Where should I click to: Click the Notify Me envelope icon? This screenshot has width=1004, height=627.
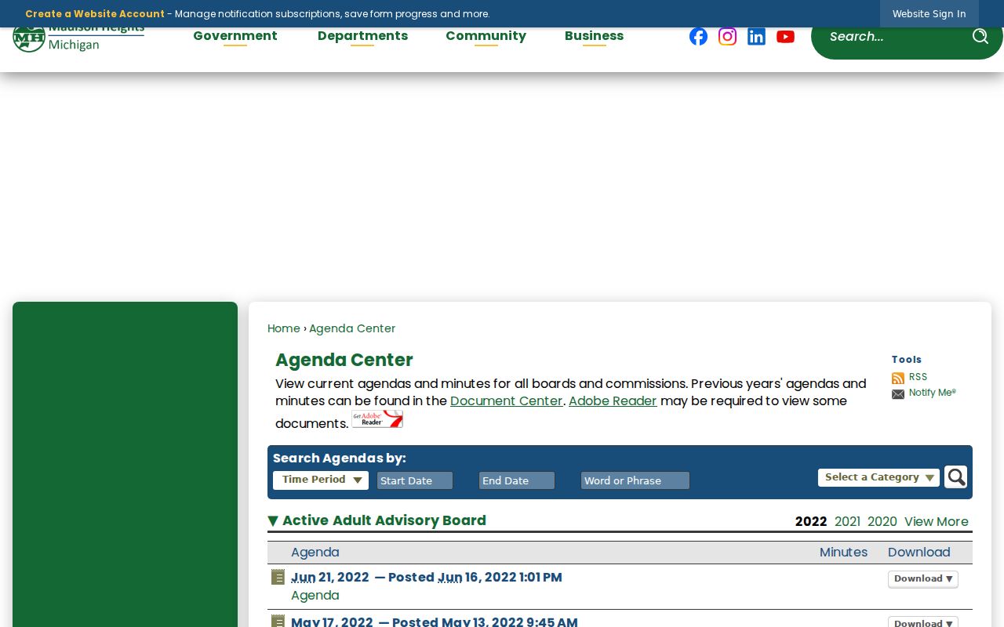click(898, 394)
